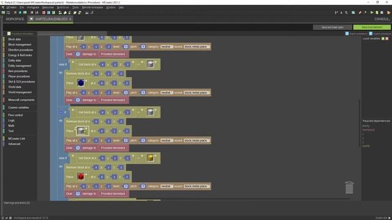Open the Warnings and errors panel
392x220 pixels.
coord(17,203)
